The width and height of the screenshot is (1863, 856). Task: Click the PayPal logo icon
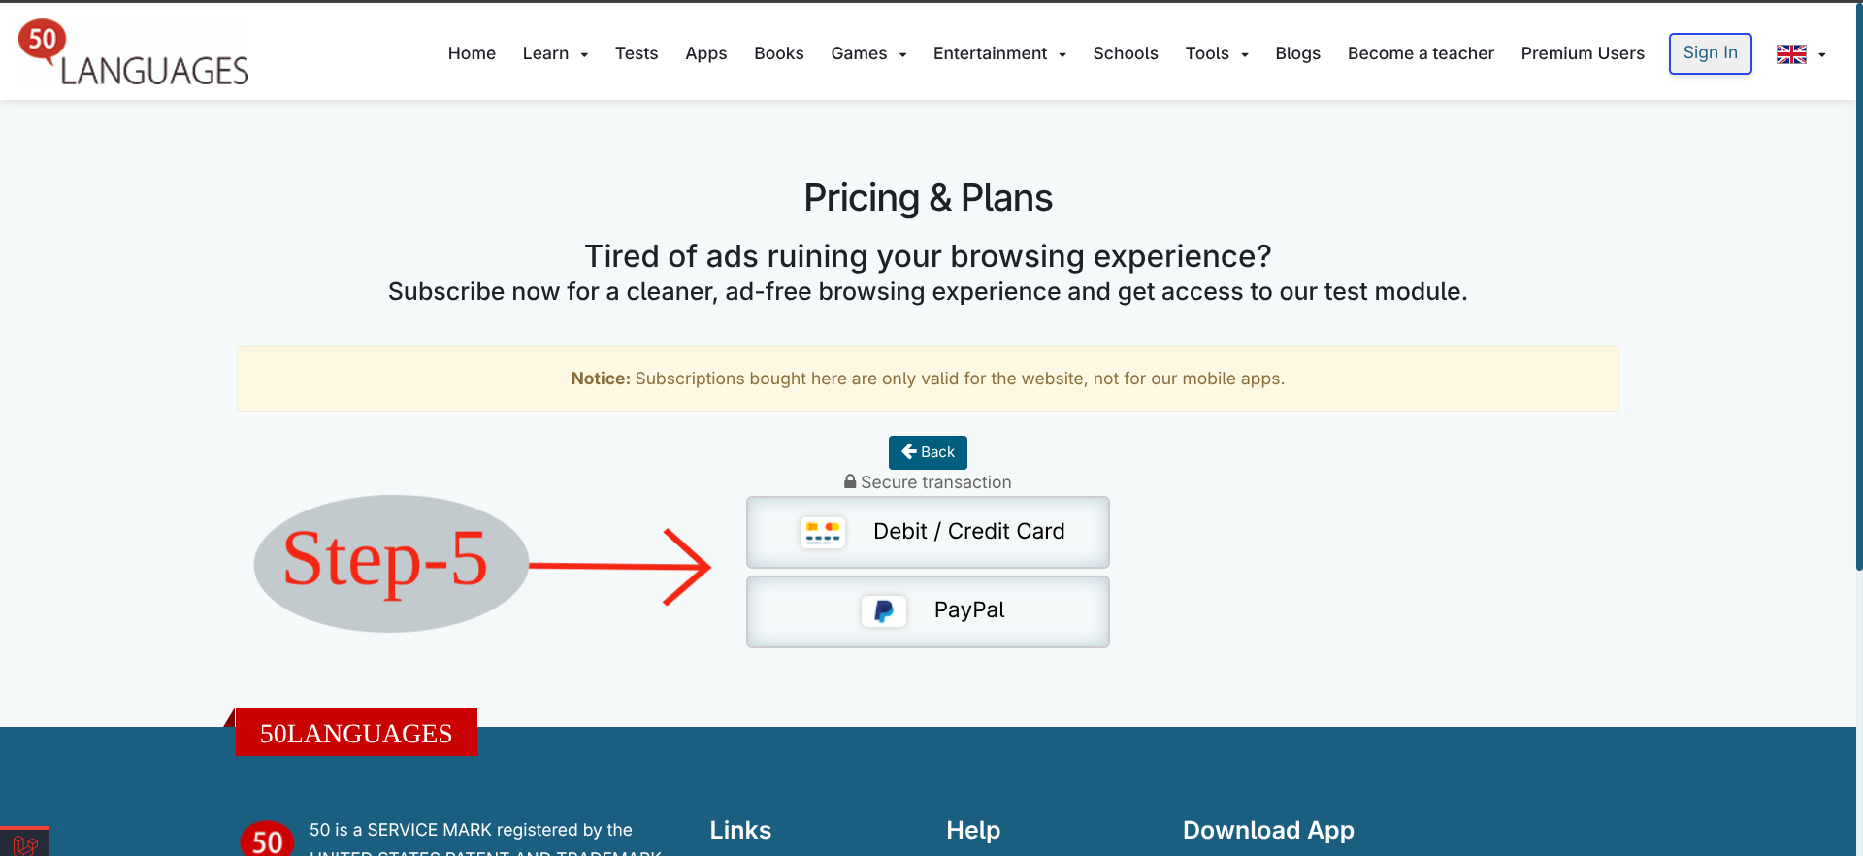tap(883, 611)
